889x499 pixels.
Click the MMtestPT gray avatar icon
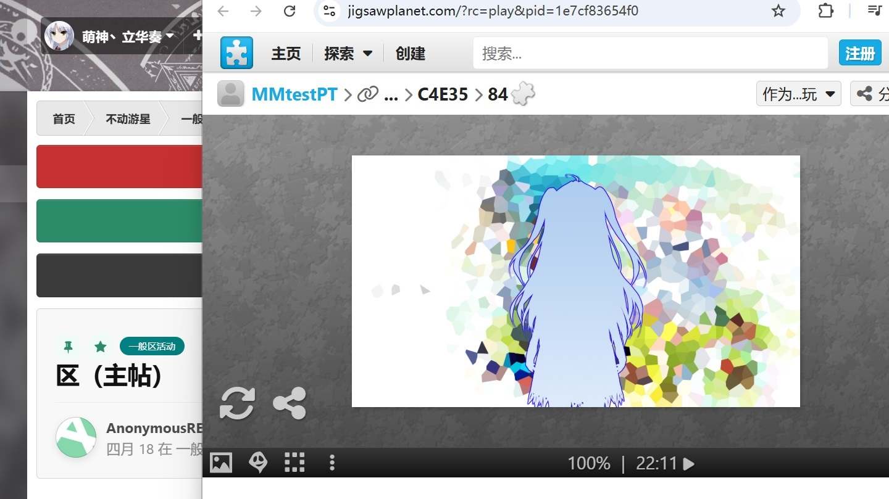click(231, 94)
